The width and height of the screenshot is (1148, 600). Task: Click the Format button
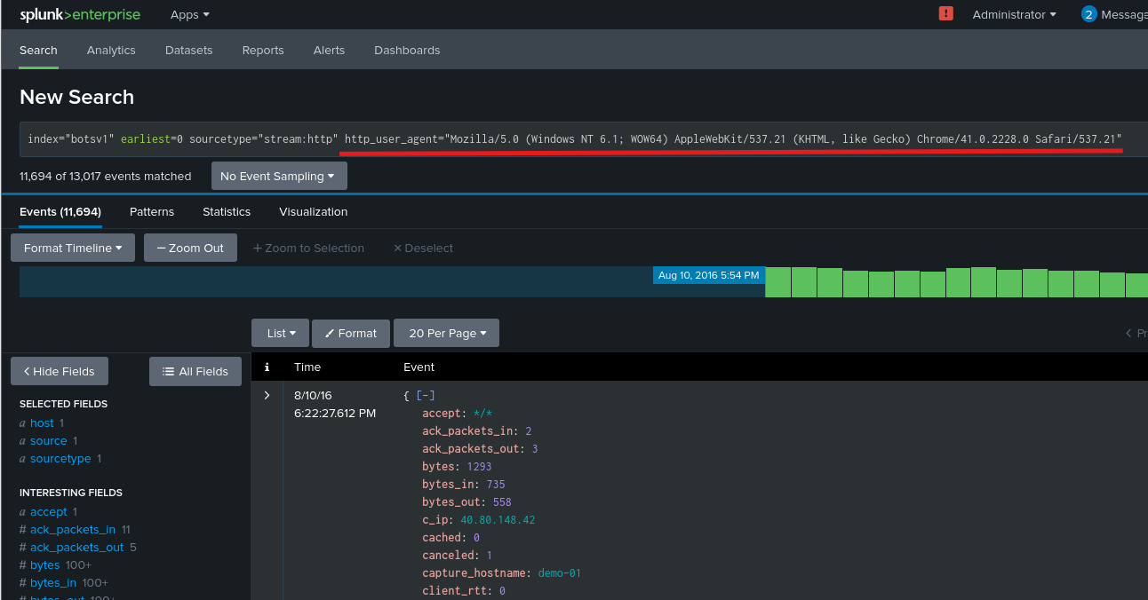351,333
